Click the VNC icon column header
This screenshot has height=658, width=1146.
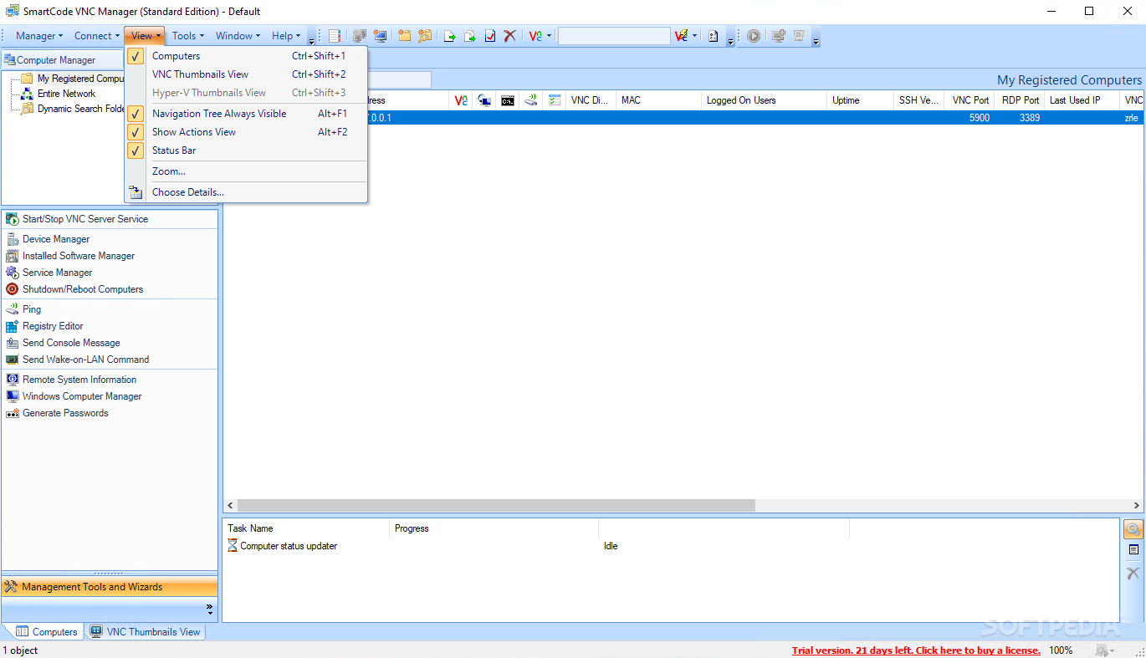[461, 100]
